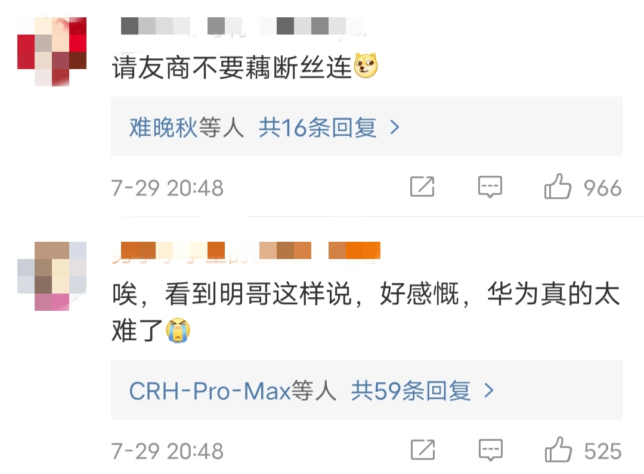Open the avatar of the first commenter
The image size is (644, 474).
52,52
